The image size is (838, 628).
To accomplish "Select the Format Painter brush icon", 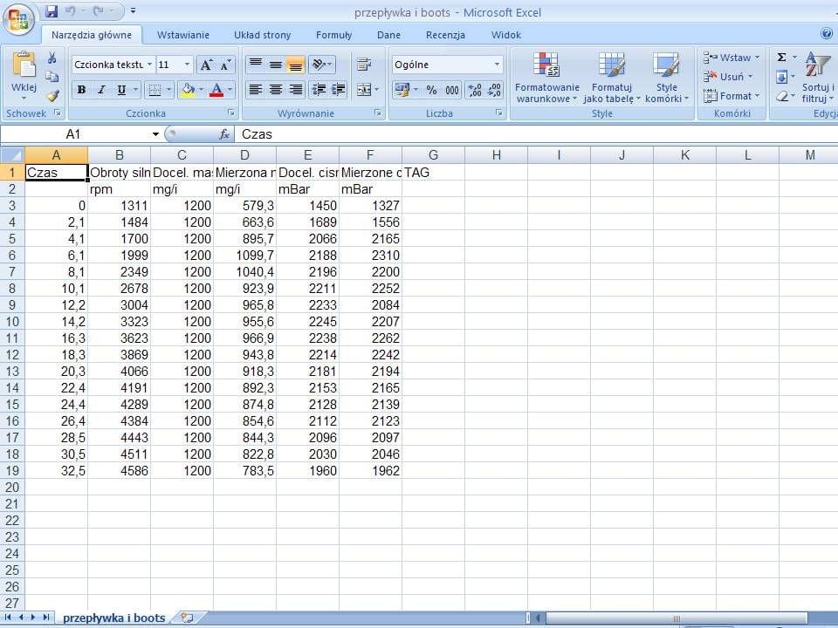I will (x=52, y=95).
